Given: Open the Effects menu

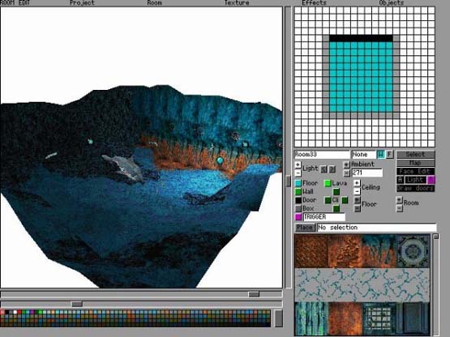Looking at the screenshot, I should 314,3.
